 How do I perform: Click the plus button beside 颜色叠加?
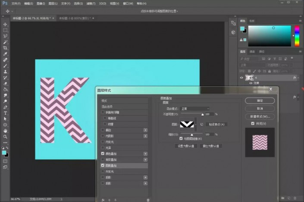145,154
